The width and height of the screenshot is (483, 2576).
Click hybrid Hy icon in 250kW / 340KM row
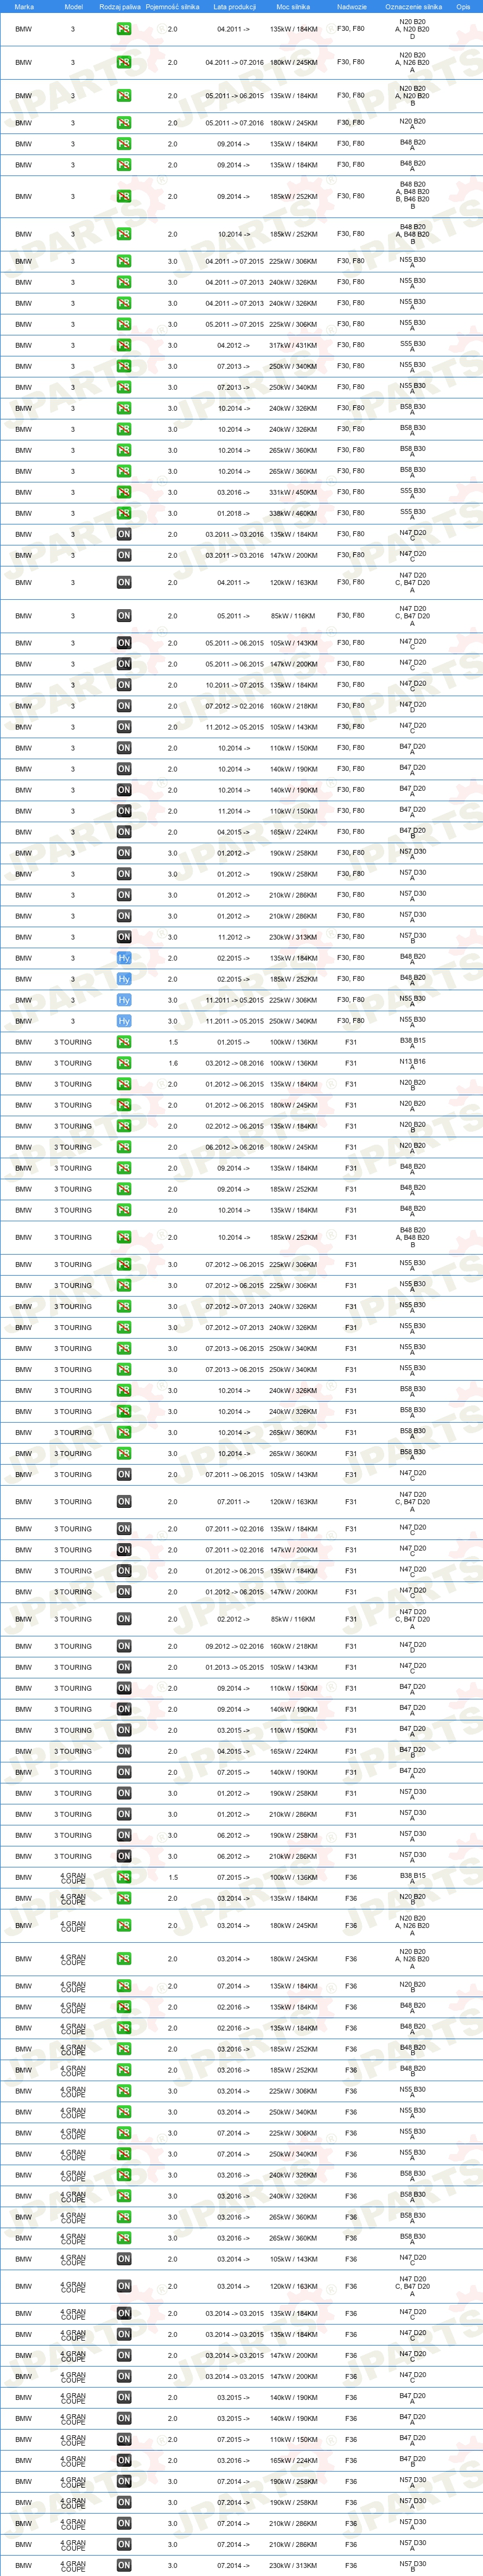pos(124,1021)
